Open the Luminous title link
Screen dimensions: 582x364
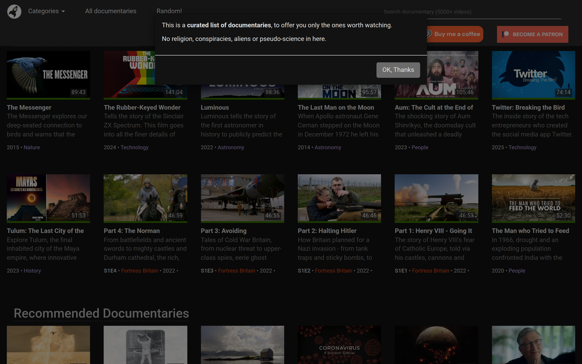(215, 107)
